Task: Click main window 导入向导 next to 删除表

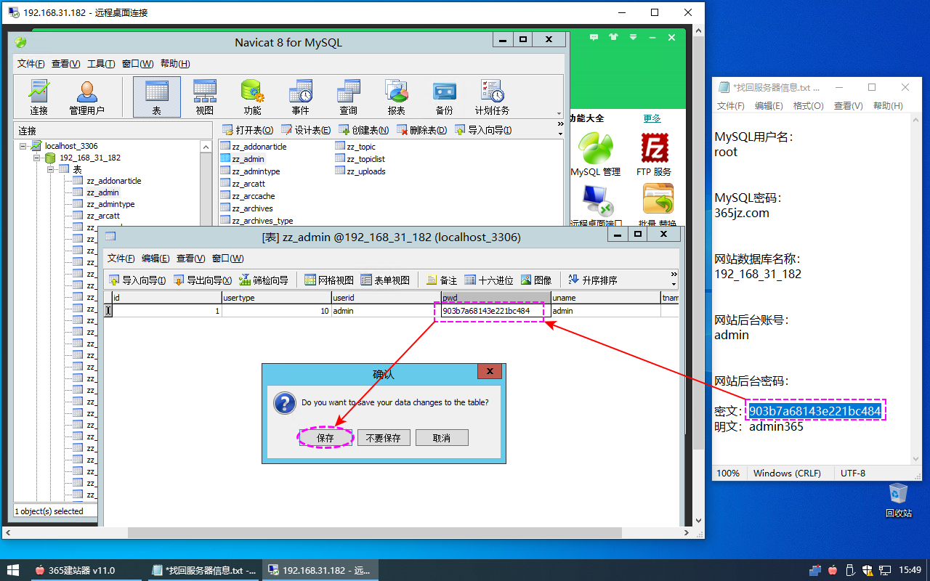Action: click(483, 130)
